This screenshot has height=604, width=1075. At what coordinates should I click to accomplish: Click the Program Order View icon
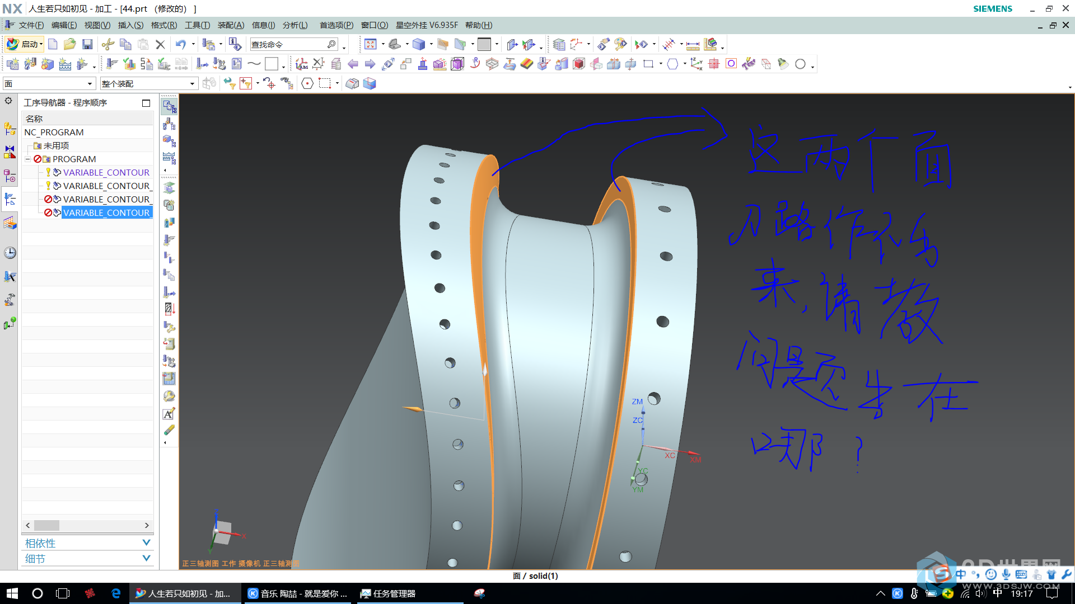[x=169, y=106]
